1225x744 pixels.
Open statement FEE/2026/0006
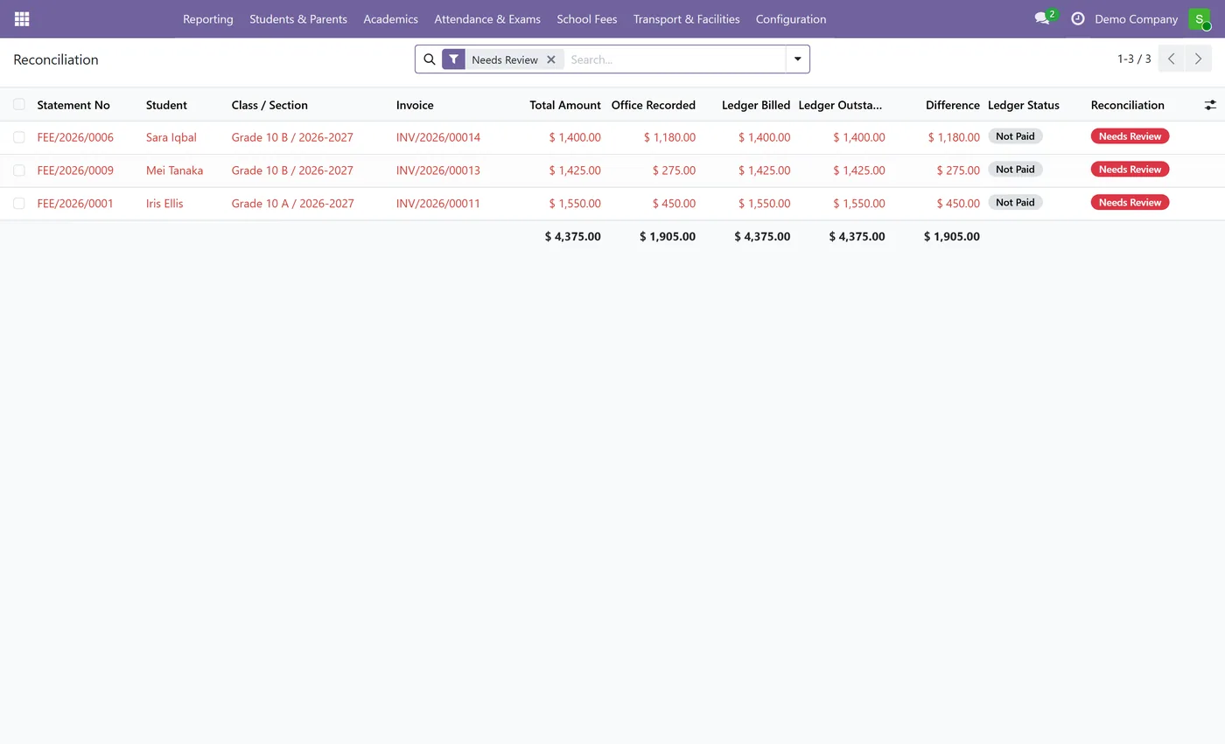point(75,137)
